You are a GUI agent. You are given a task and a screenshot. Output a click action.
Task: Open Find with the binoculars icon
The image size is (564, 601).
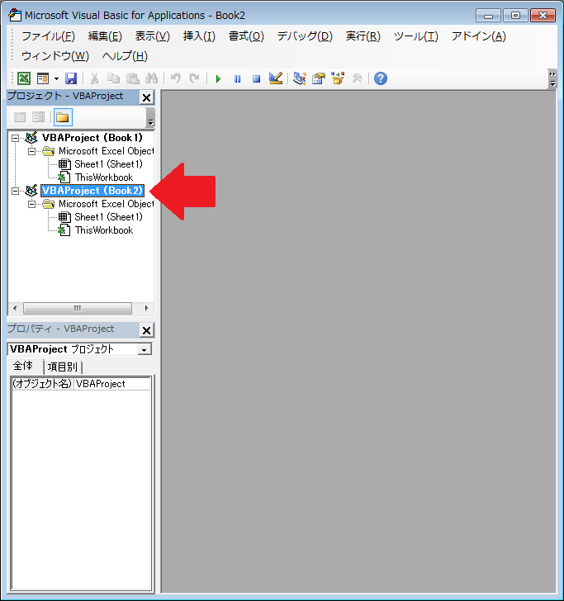point(151,78)
